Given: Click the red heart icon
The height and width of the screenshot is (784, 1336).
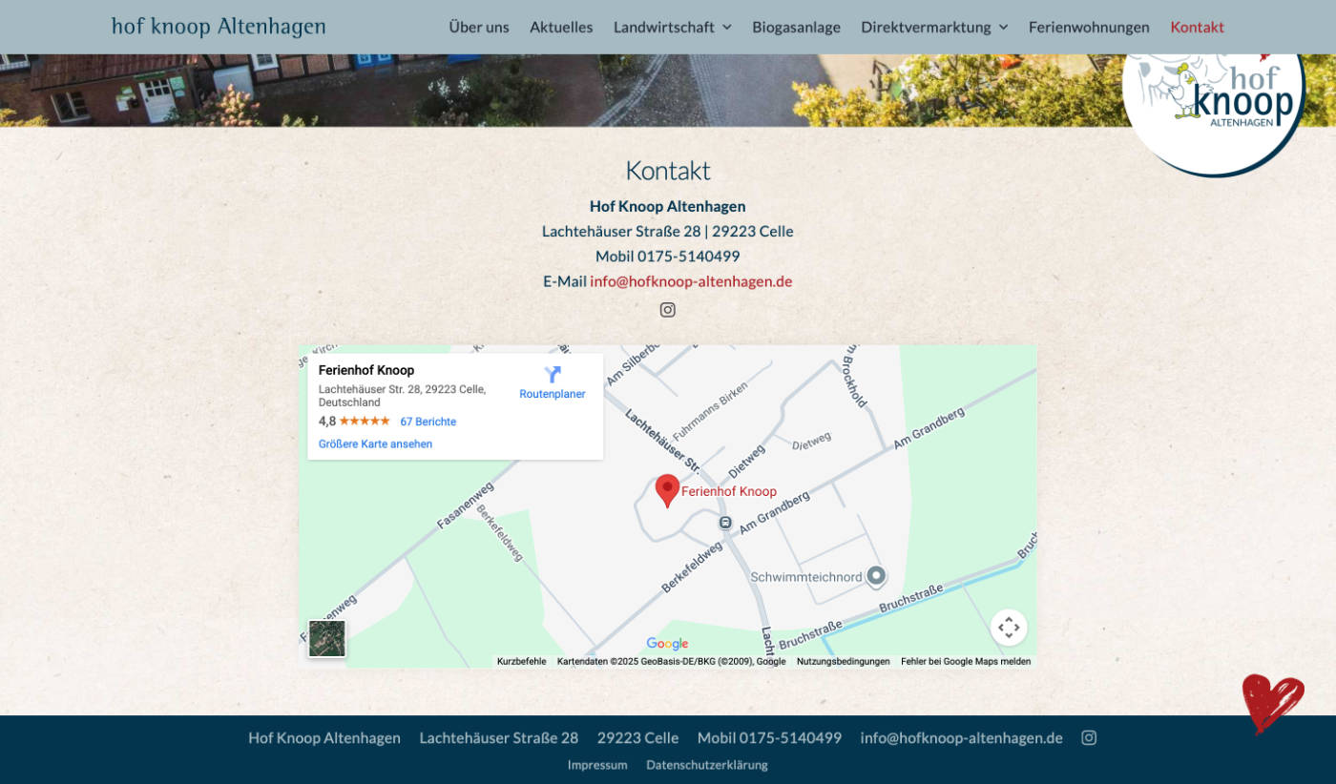Looking at the screenshot, I should click(x=1272, y=703).
